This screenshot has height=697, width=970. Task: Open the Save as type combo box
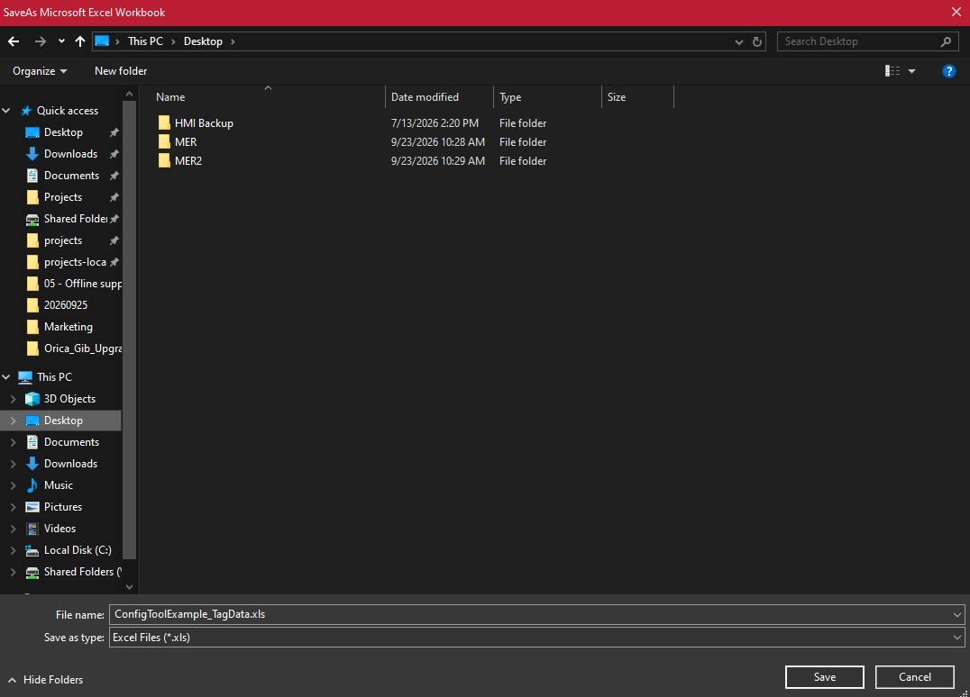point(536,637)
